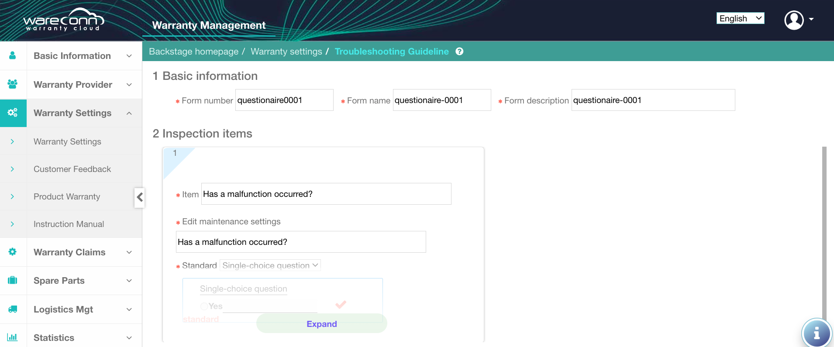Click the Expand button
This screenshot has height=347, width=834.
tap(321, 324)
